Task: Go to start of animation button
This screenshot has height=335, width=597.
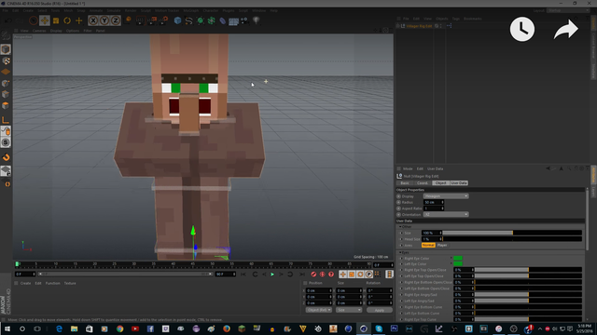Action: [x=243, y=275]
